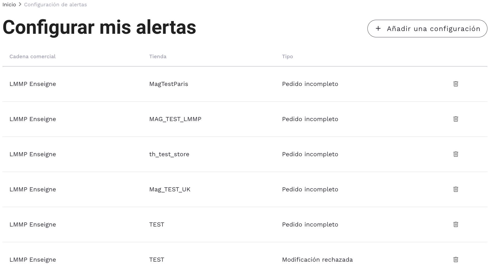This screenshot has width=491, height=274.
Task: Click the Modificación rechazada type text
Action: click(x=317, y=260)
